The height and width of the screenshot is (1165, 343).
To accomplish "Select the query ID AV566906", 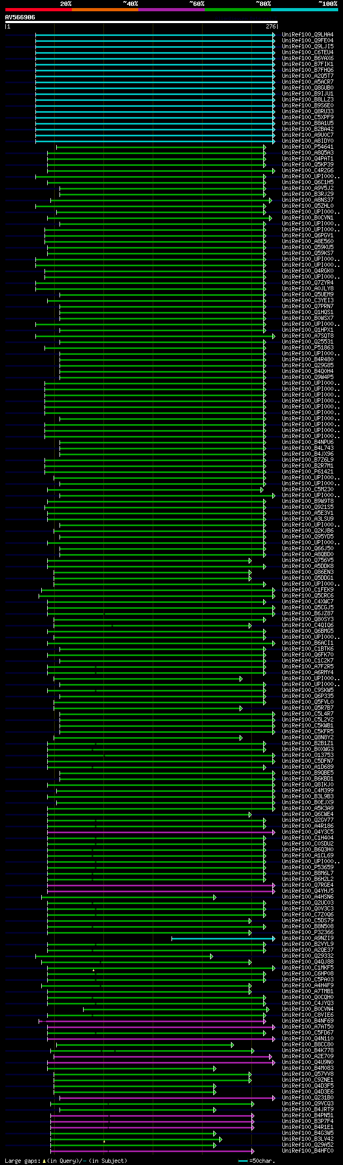I will click(x=20, y=17).
